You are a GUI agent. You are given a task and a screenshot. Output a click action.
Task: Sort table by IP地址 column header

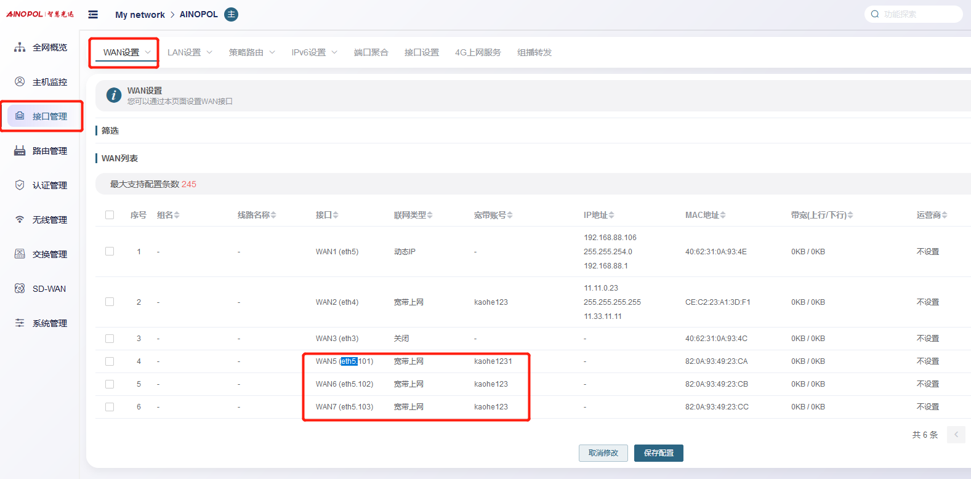(598, 215)
